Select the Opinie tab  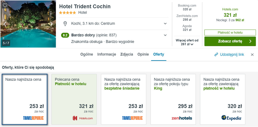point(143,54)
